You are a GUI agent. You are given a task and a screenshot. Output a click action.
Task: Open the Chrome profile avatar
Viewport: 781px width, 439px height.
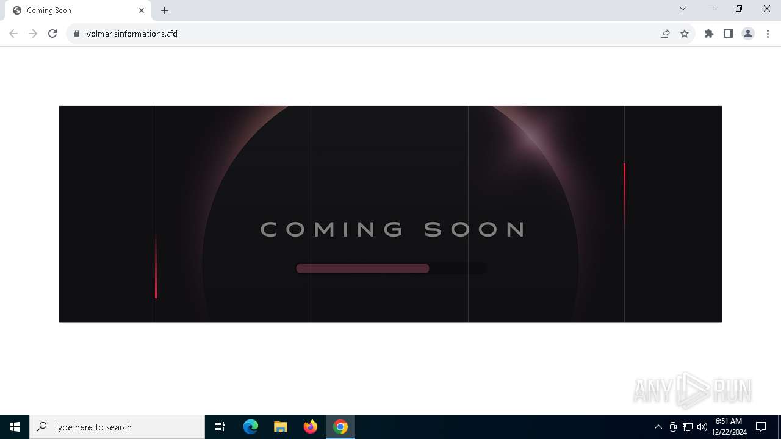point(748,34)
